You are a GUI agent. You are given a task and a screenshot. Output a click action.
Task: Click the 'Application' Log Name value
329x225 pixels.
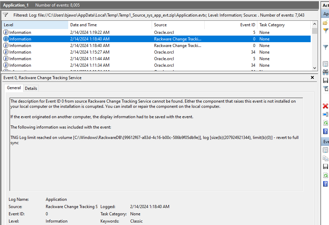pos(56,199)
